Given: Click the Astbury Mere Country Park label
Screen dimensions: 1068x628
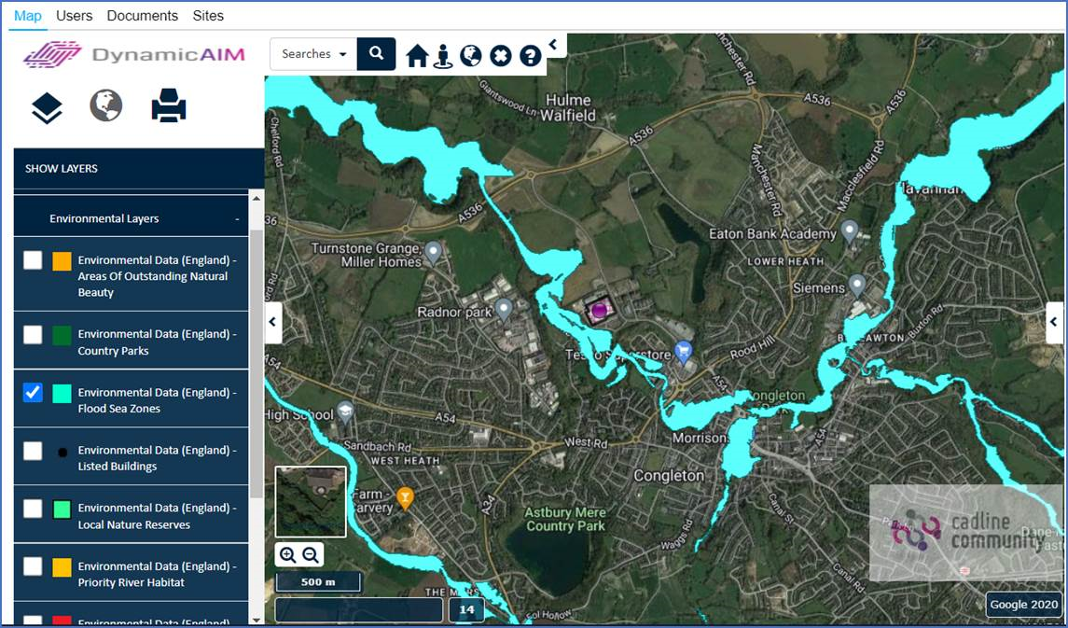Looking at the screenshot, I should pyautogui.click(x=565, y=519).
